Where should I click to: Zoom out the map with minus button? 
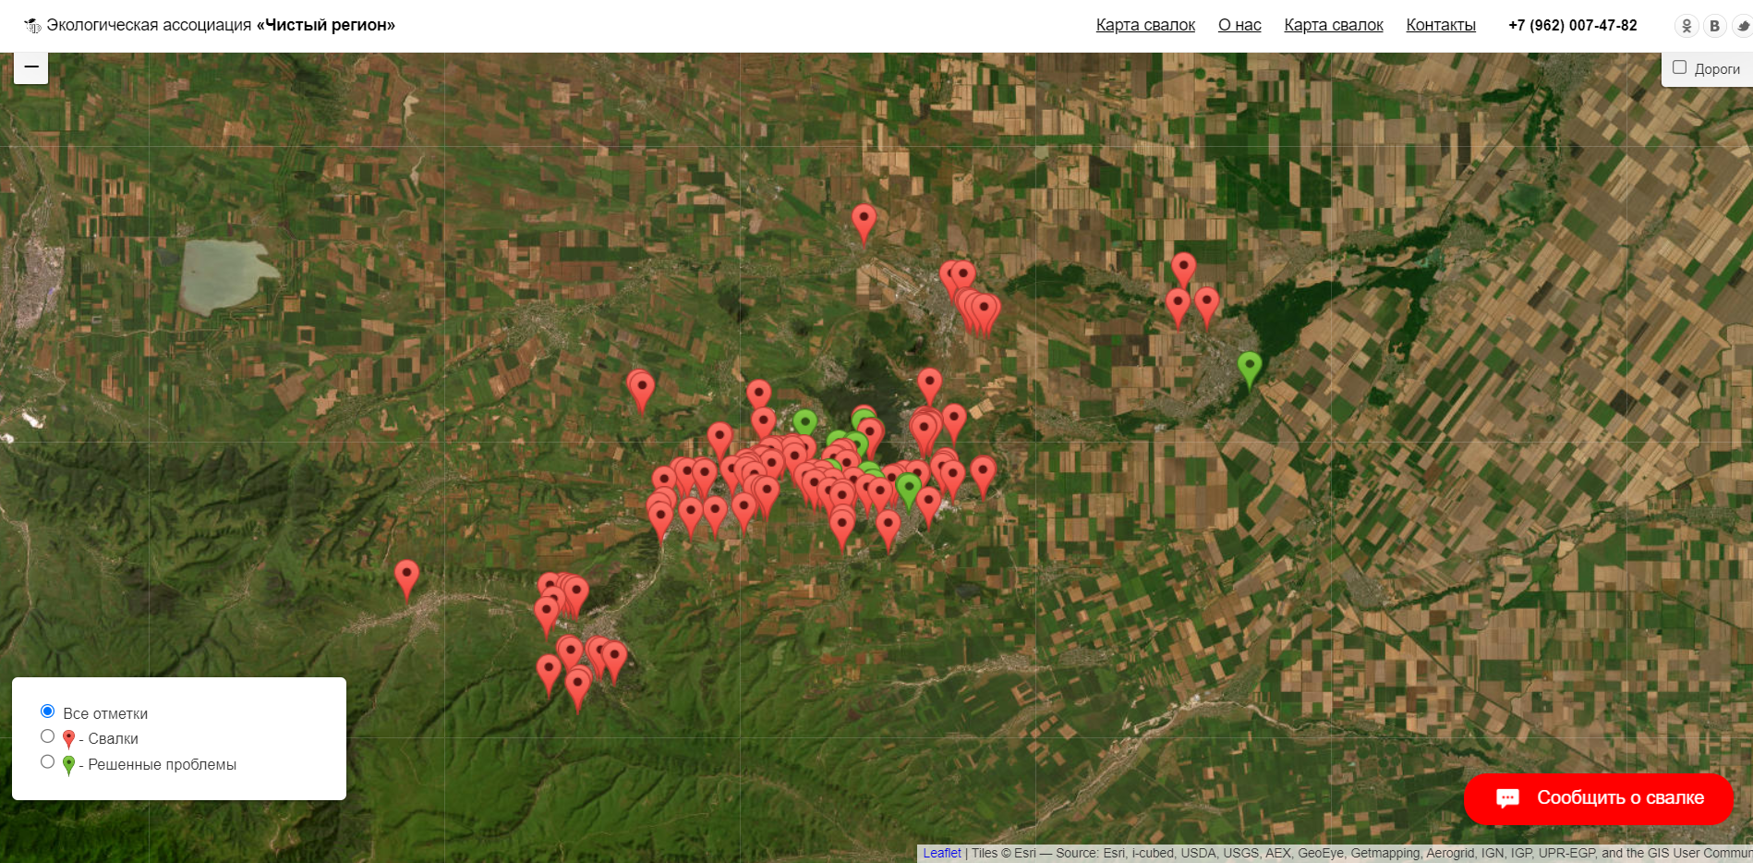coord(31,67)
